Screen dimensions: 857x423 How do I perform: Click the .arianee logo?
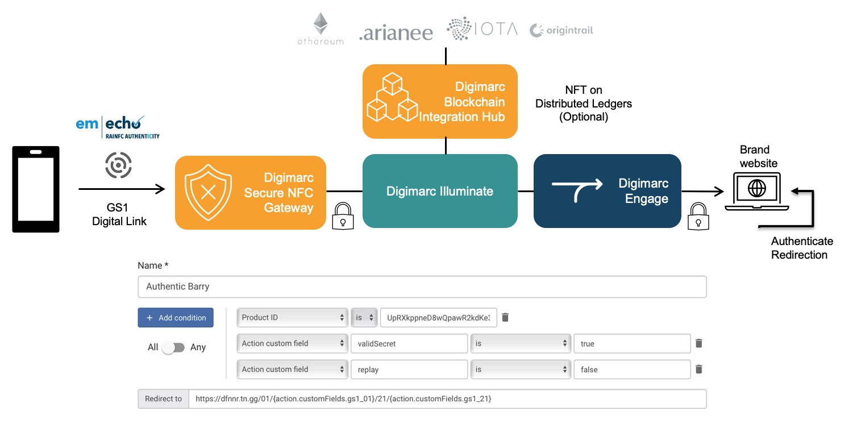(396, 32)
